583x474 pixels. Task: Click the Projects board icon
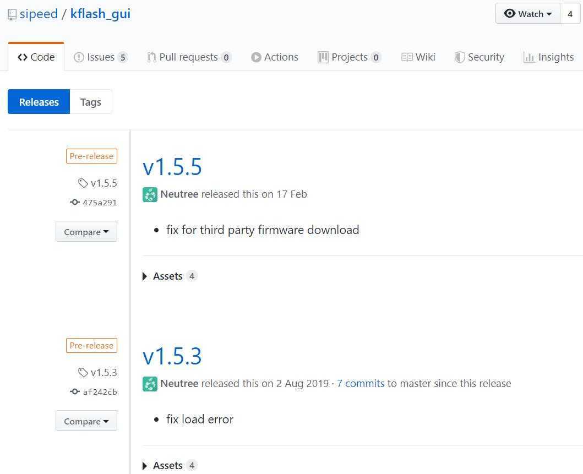coord(323,57)
